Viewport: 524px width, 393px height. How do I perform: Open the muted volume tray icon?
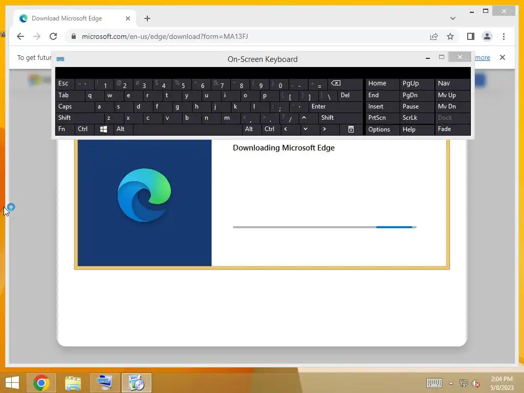[x=475, y=383]
